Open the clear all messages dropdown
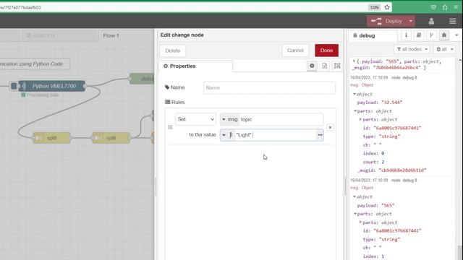This screenshot has height=260, width=463. pyautogui.click(x=445, y=49)
